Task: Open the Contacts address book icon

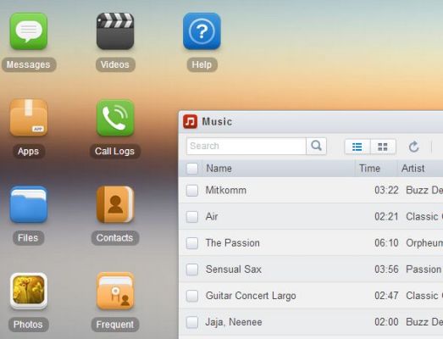Action: coord(115,204)
